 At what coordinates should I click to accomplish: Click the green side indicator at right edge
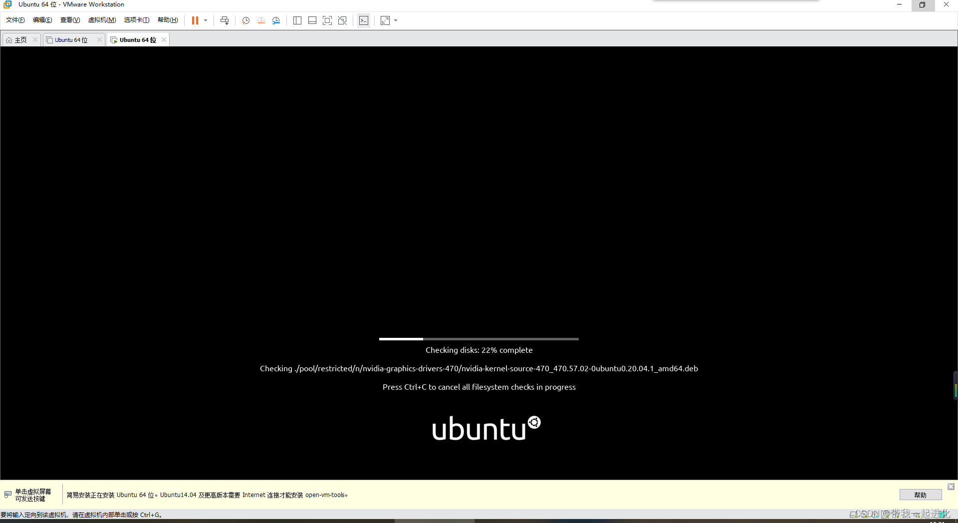tap(956, 385)
